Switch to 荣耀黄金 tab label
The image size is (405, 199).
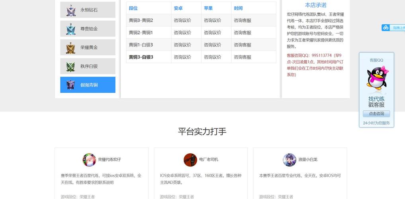pos(89,47)
